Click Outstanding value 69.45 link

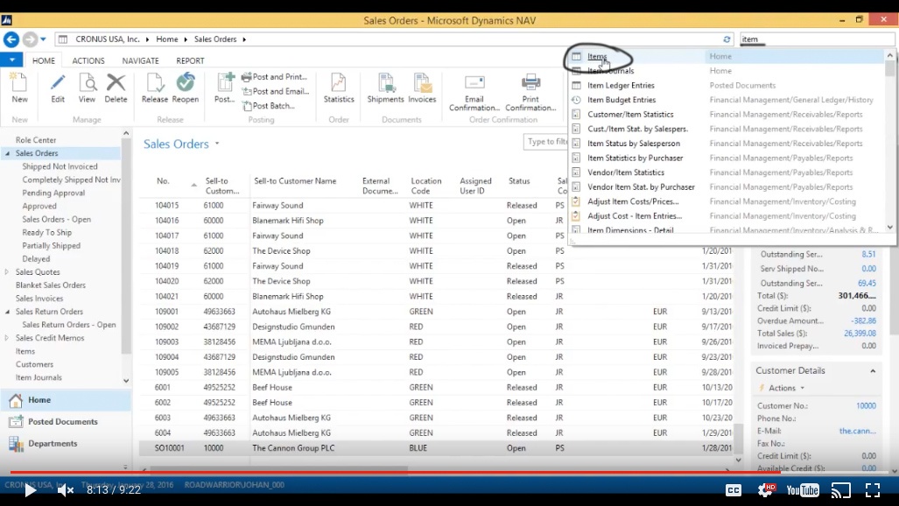(867, 283)
